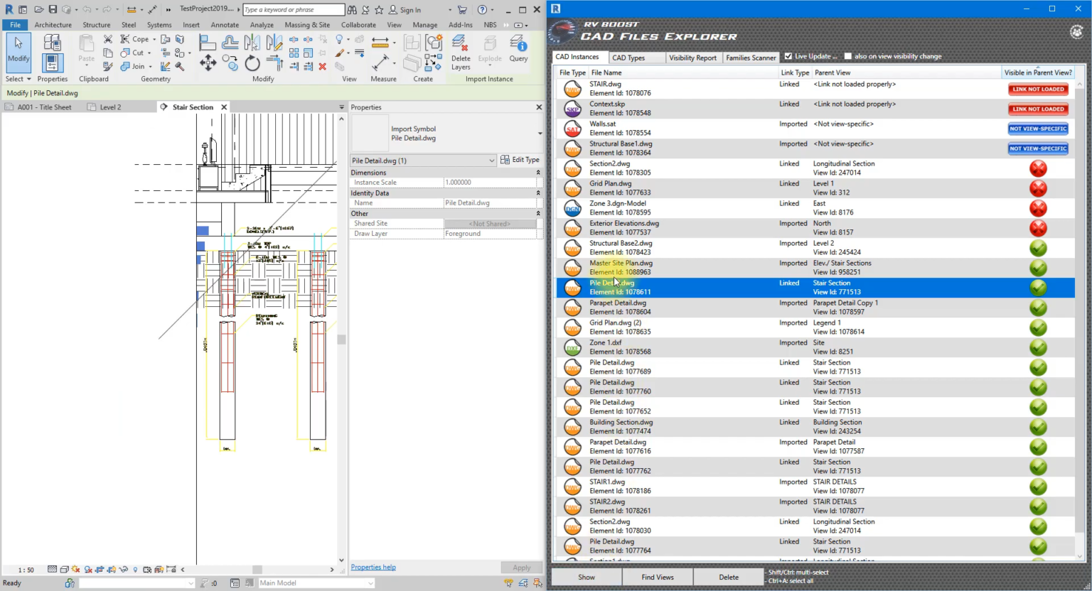Click the Query import instance tool

point(518,50)
